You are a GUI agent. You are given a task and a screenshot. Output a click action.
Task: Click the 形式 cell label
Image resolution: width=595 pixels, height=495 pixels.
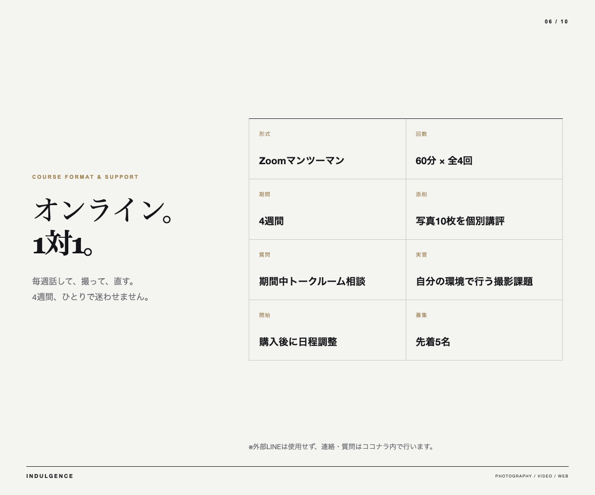(264, 134)
